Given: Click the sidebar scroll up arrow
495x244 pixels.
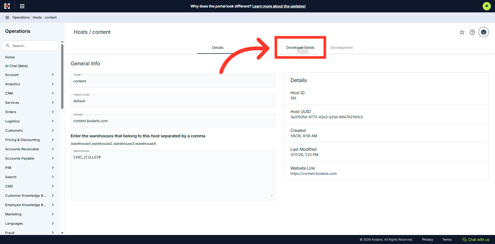Looking at the screenshot, I should [x=62, y=42].
